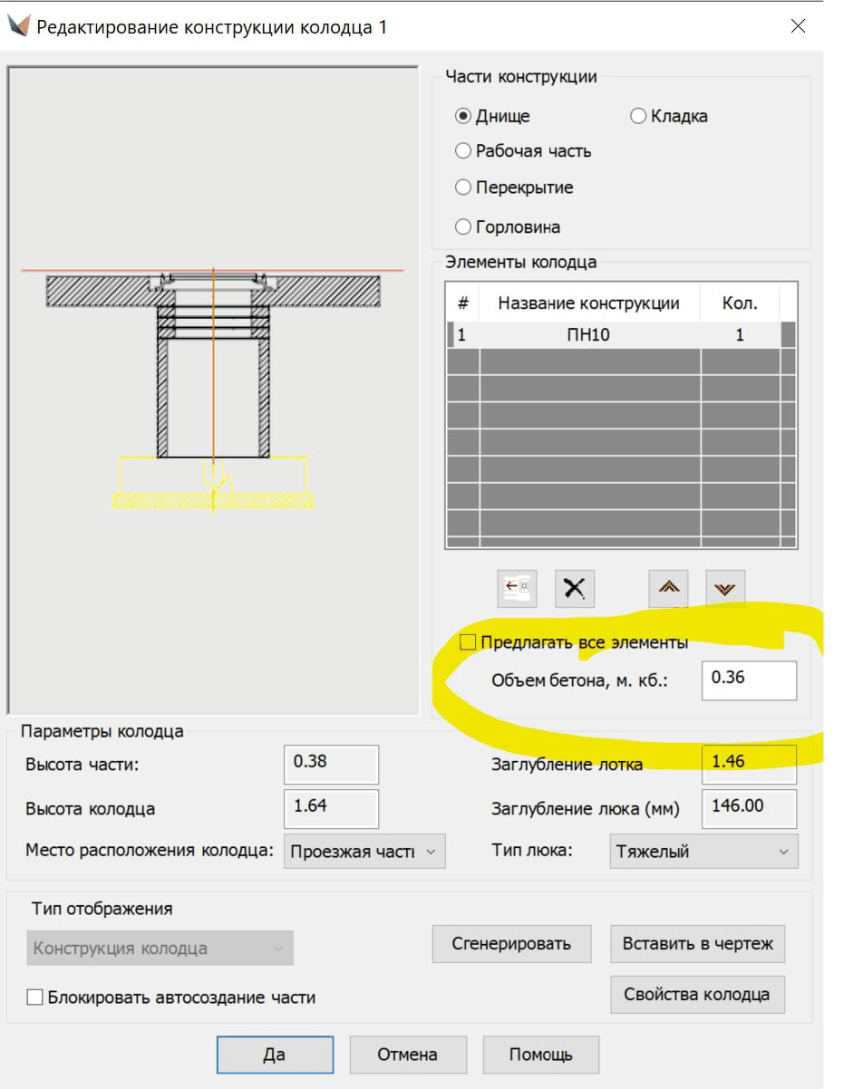844x1089 pixels.
Task: Move element up with double chevron
Action: [x=668, y=588]
